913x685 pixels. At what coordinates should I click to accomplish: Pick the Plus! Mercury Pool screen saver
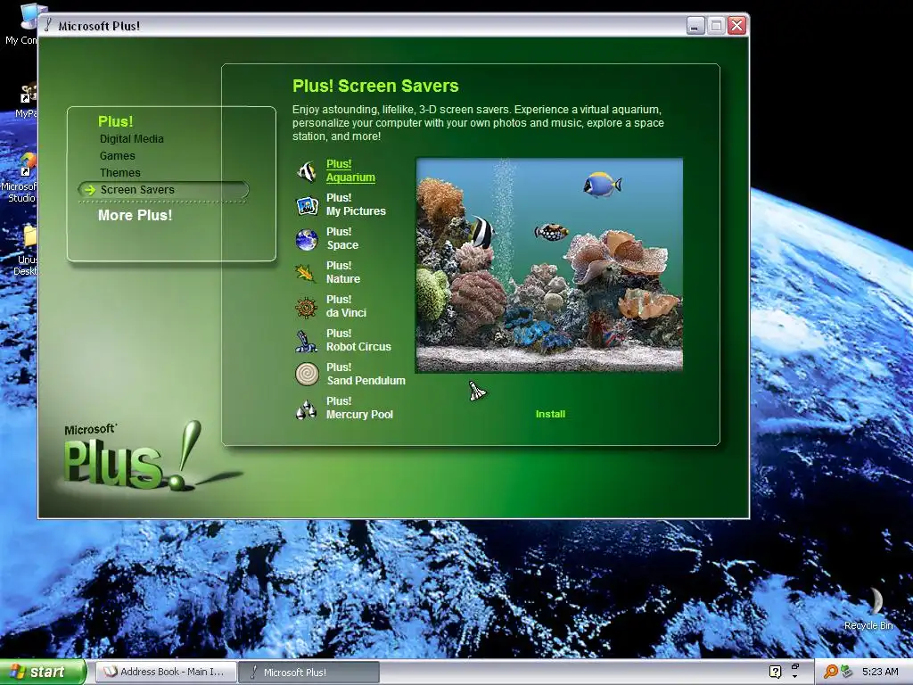point(360,407)
